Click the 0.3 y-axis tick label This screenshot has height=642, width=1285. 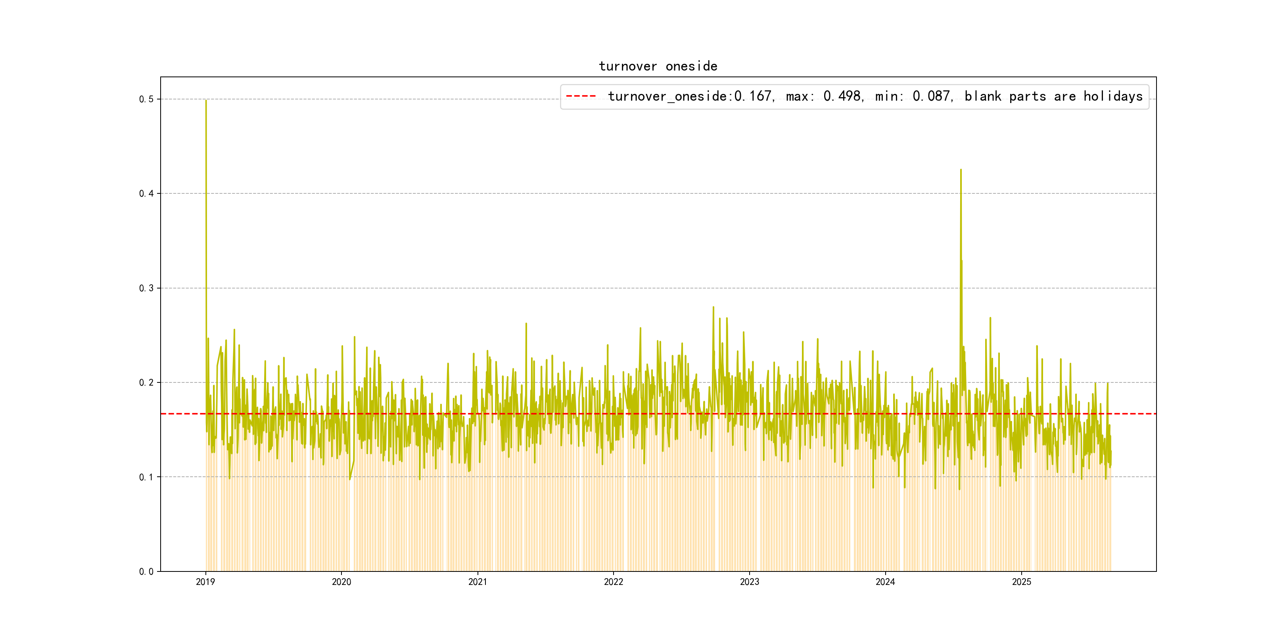click(x=146, y=288)
